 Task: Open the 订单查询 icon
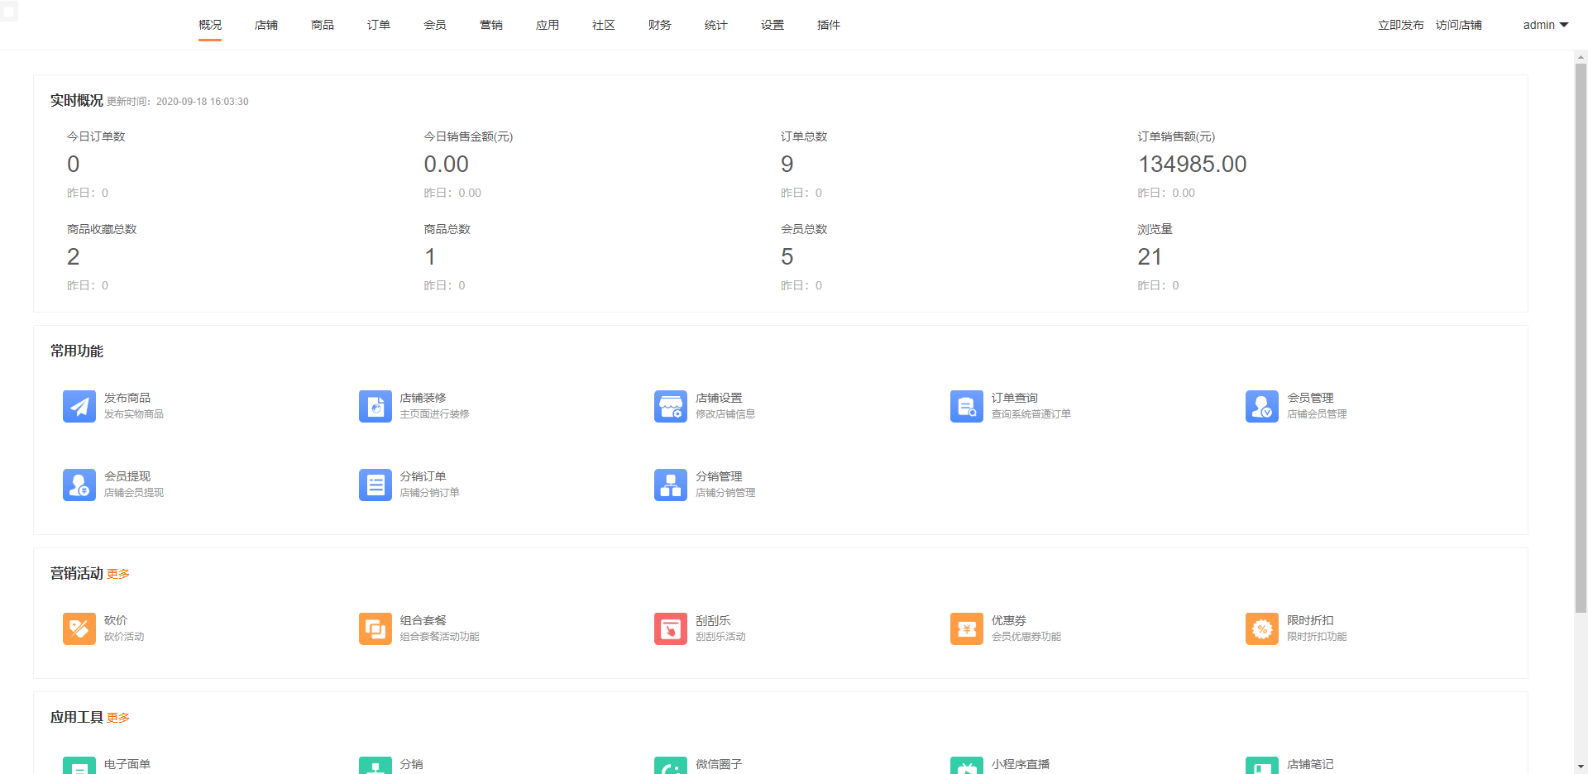966,406
